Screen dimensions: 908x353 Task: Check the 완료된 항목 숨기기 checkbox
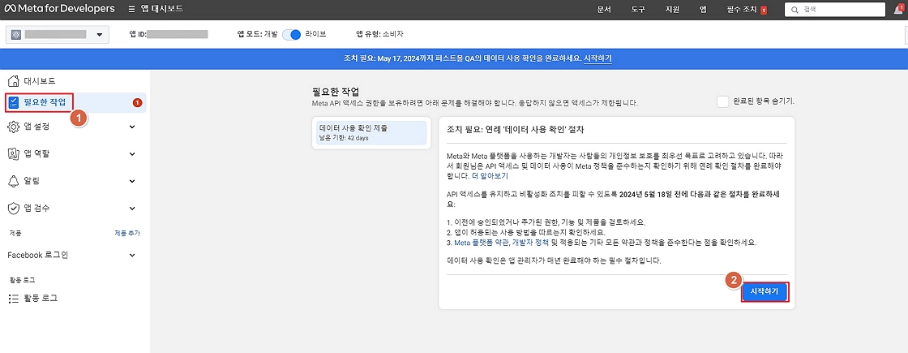click(722, 101)
